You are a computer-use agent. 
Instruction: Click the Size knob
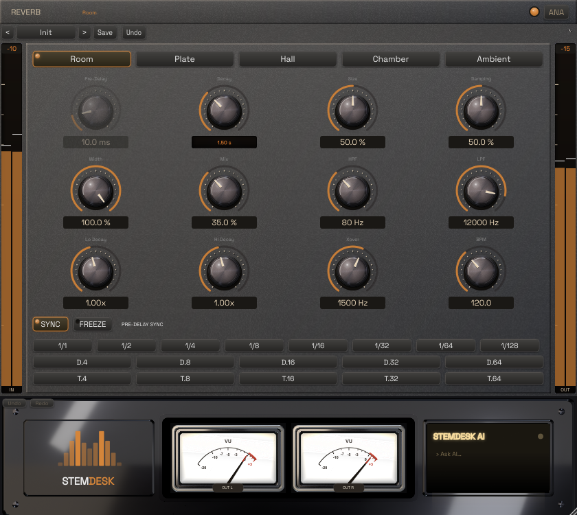click(352, 111)
